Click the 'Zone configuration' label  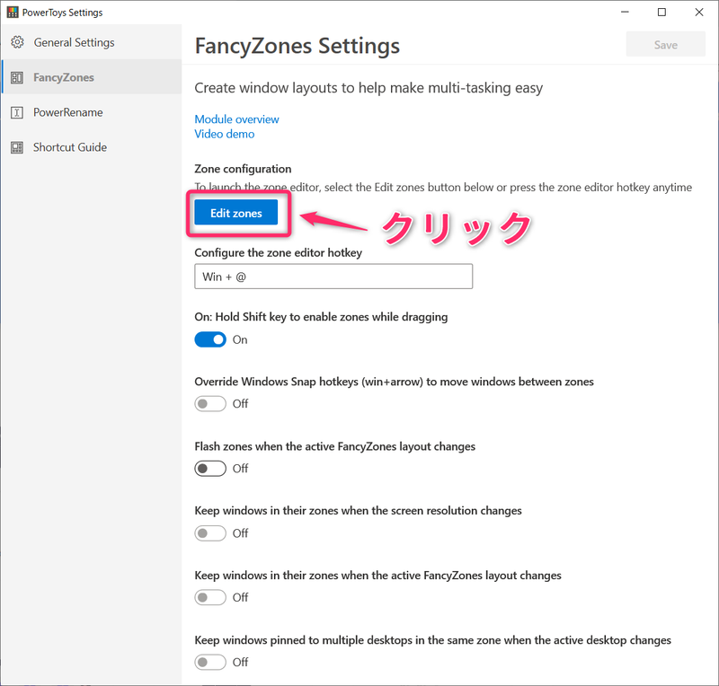pos(243,169)
